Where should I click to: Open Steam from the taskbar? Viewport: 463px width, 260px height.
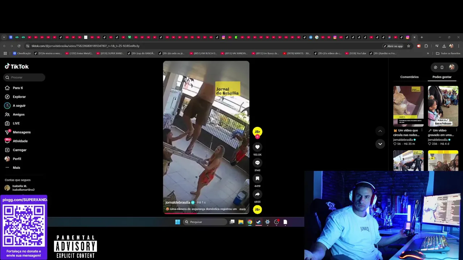[x=259, y=222]
